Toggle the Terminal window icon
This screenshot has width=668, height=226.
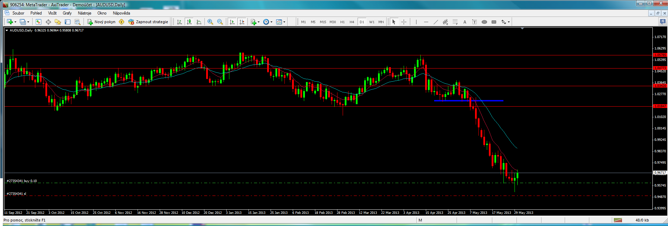68,22
